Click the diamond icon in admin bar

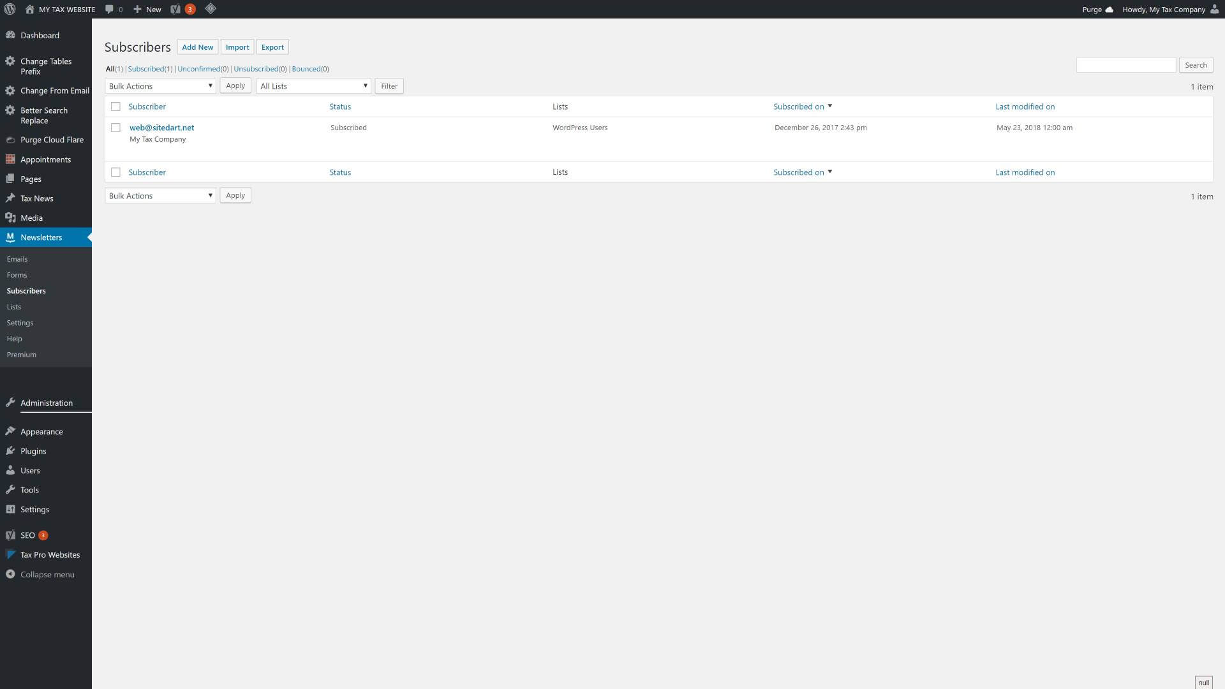point(211,9)
